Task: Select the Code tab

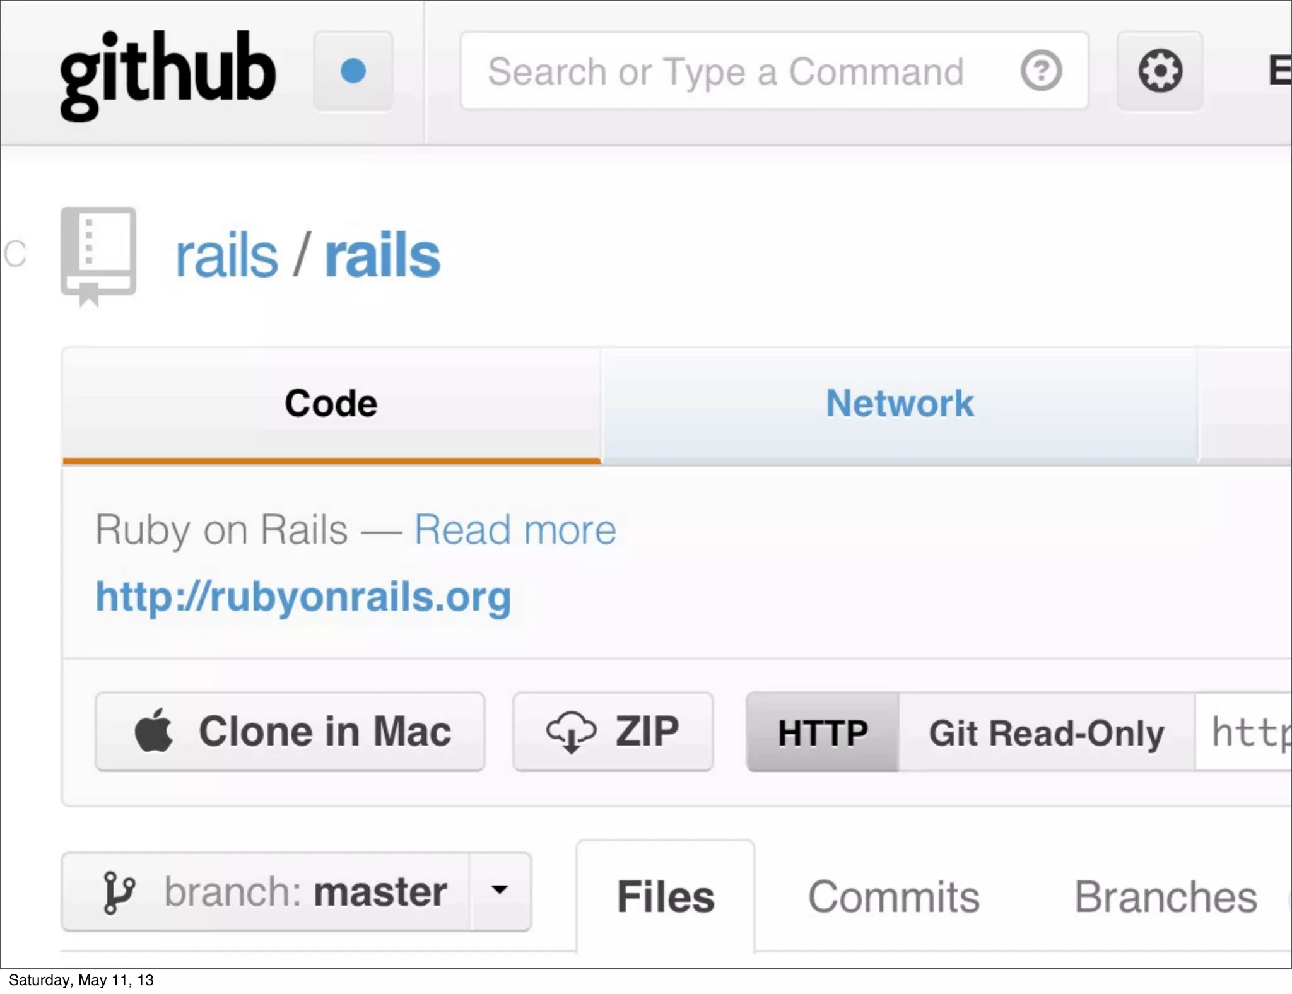Action: [x=331, y=404]
